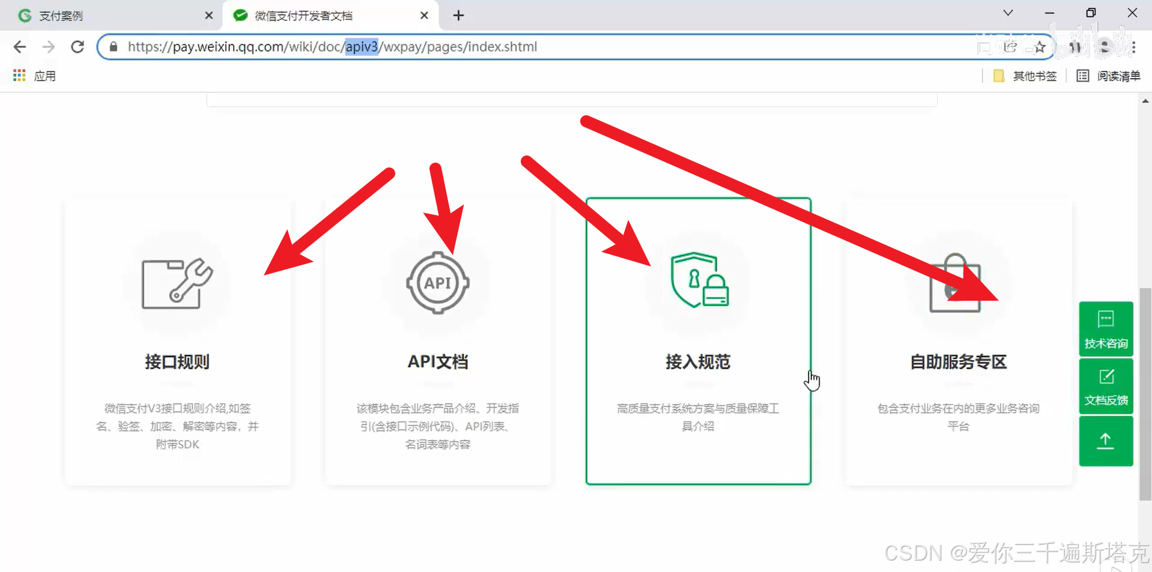Open the 应用 apps shortcut
The width and height of the screenshot is (1152, 572).
coord(34,76)
